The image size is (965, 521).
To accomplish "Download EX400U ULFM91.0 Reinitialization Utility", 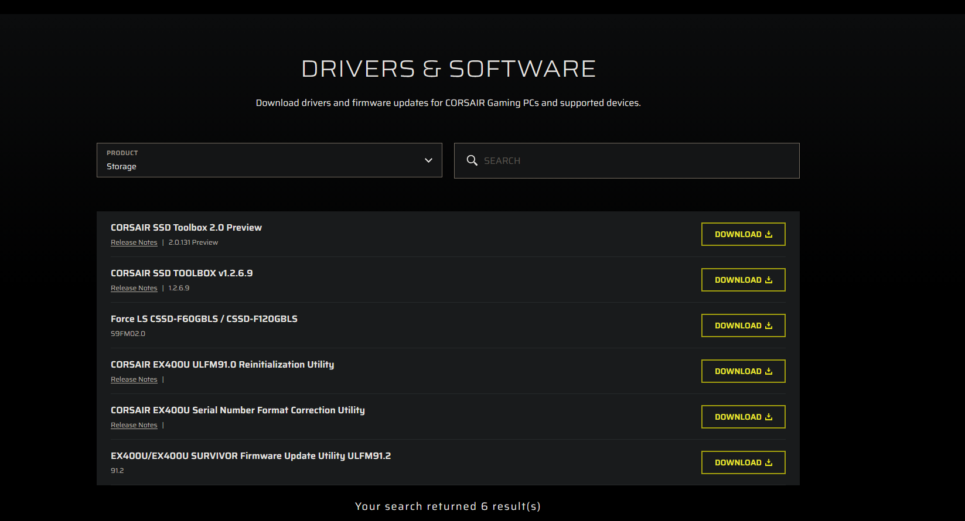I will (x=743, y=371).
